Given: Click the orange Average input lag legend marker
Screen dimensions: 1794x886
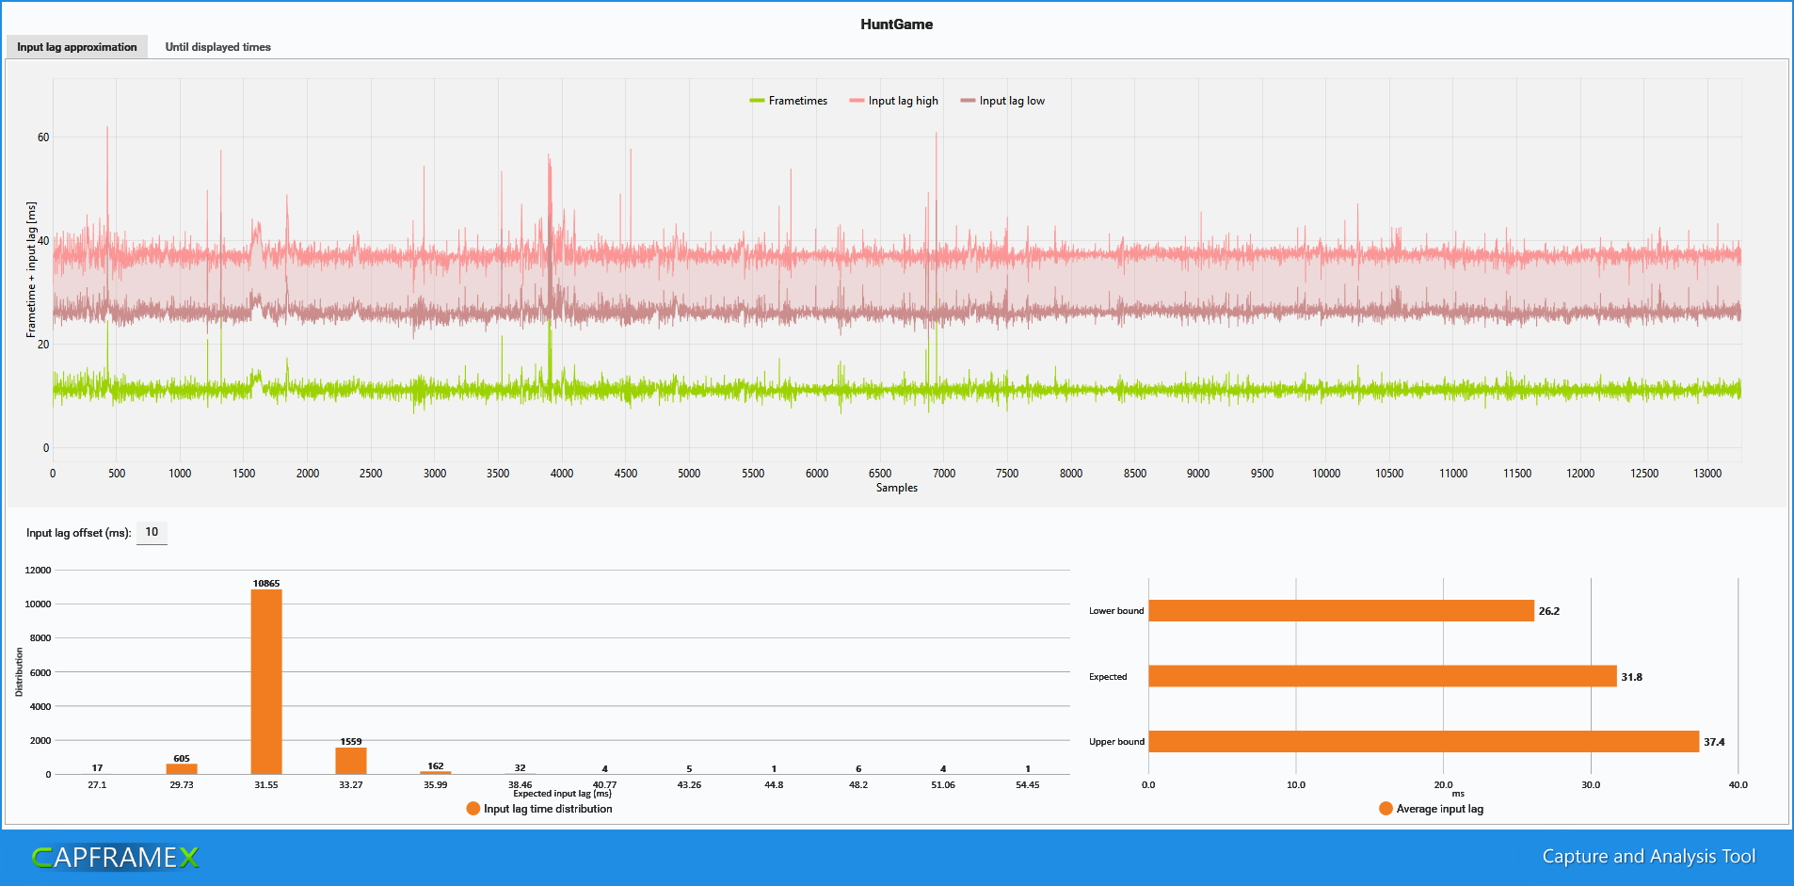Looking at the screenshot, I should coord(1386,809).
